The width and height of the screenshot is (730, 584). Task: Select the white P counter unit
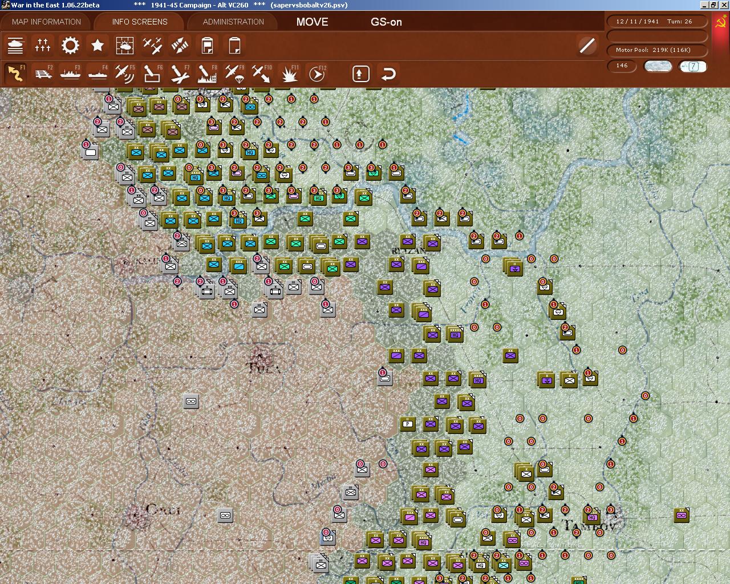tap(407, 424)
